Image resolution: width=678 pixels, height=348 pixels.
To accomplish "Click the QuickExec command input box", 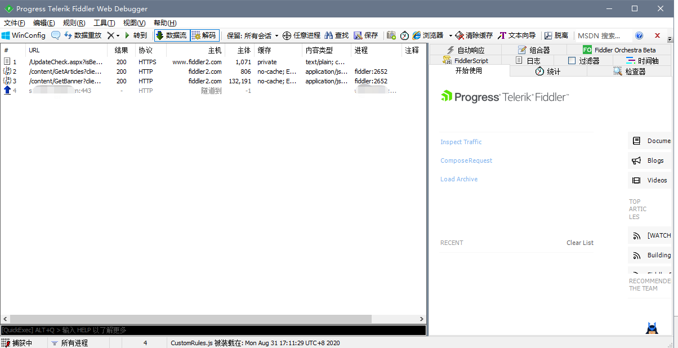I will pyautogui.click(x=213, y=330).
